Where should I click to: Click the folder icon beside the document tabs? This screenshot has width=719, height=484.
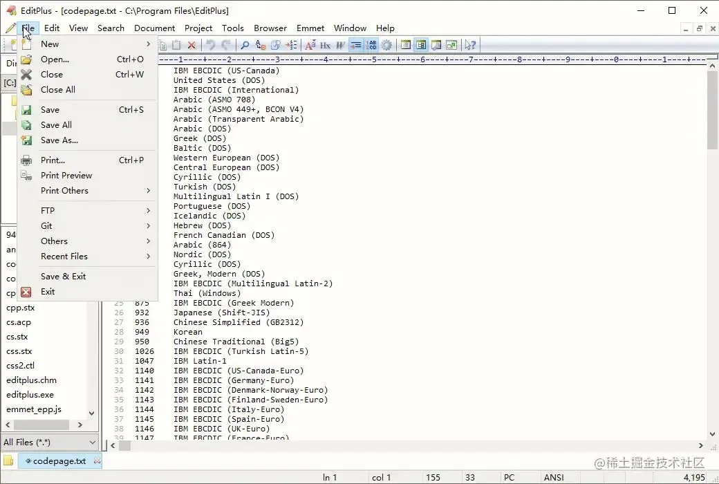(x=8, y=460)
